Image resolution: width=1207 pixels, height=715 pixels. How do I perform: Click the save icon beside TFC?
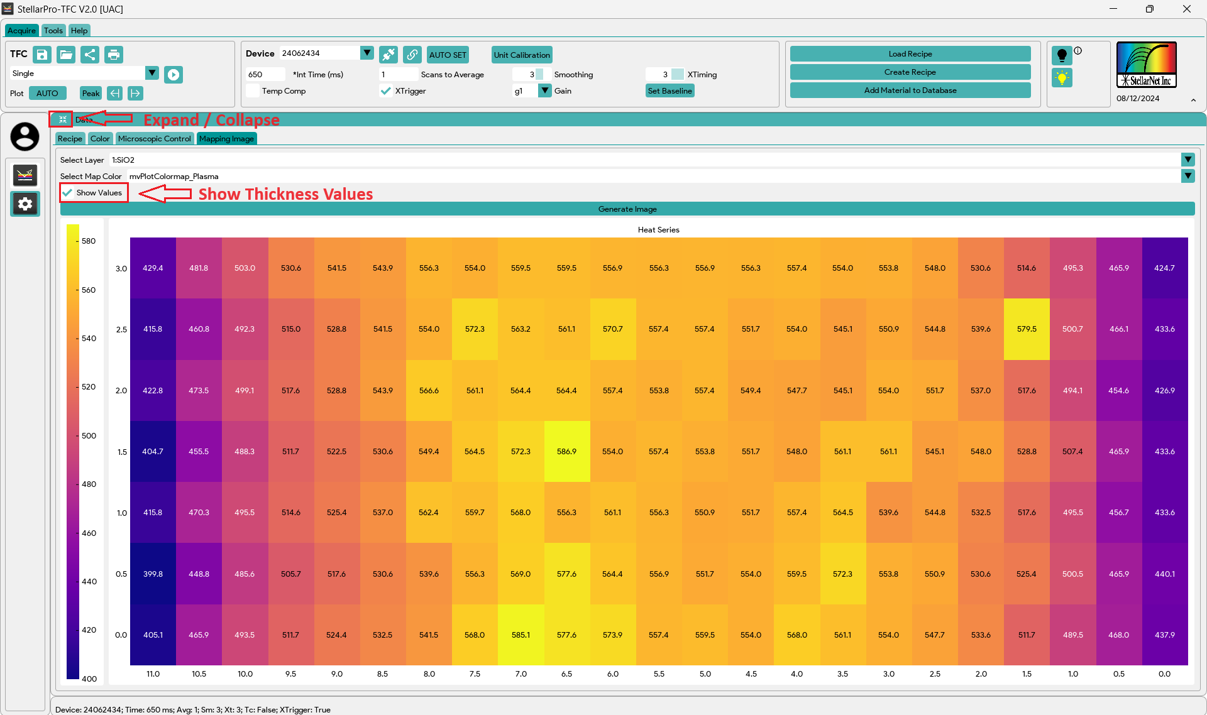42,55
